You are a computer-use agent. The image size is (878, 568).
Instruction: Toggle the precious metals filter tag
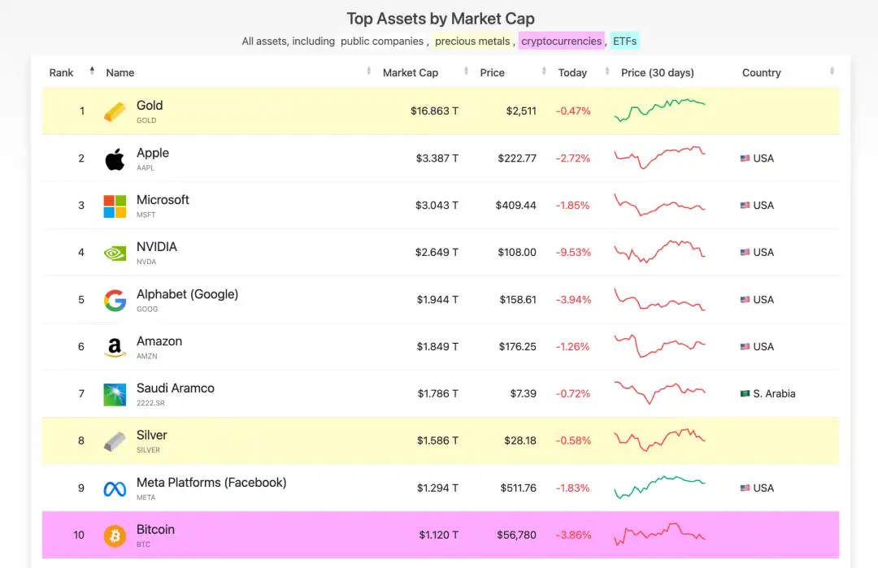pyautogui.click(x=472, y=41)
